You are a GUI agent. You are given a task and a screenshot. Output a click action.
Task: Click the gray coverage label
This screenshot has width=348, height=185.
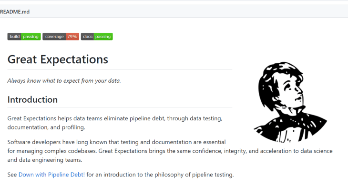coord(54,37)
